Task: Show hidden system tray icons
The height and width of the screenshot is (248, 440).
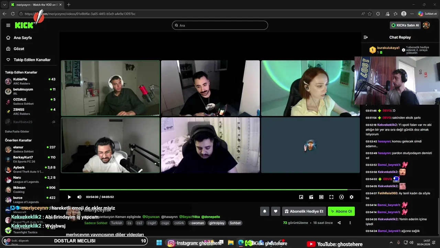Action: [x=391, y=242]
